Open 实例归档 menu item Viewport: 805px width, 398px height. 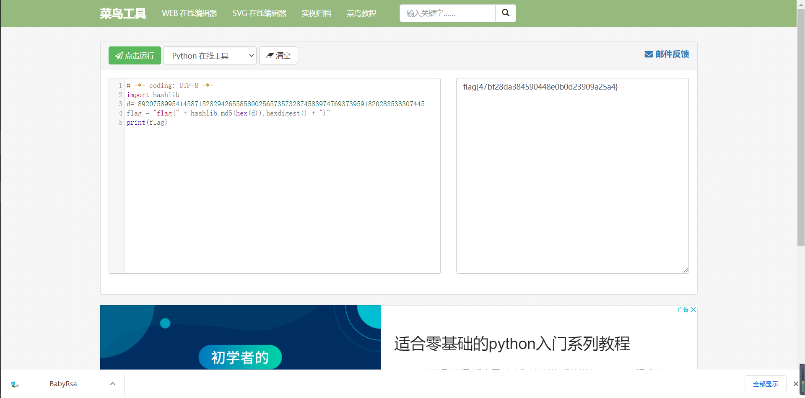(x=317, y=13)
